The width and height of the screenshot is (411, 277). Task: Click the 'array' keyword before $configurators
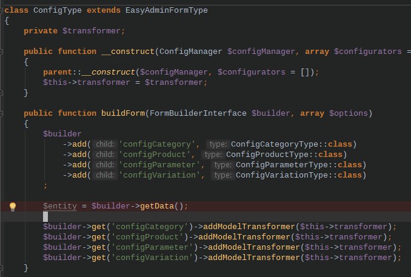tap(317, 52)
